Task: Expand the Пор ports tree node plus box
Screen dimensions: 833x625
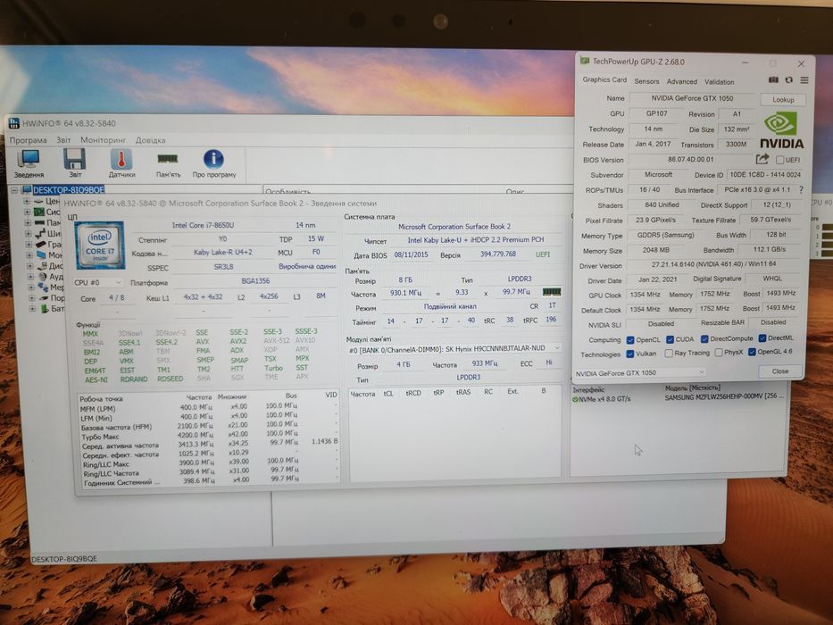Action: click(x=31, y=298)
